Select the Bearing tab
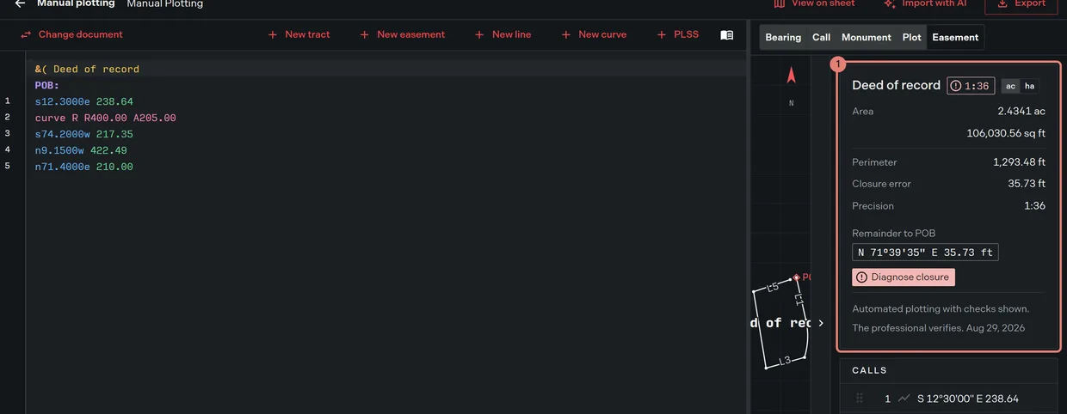 [783, 38]
